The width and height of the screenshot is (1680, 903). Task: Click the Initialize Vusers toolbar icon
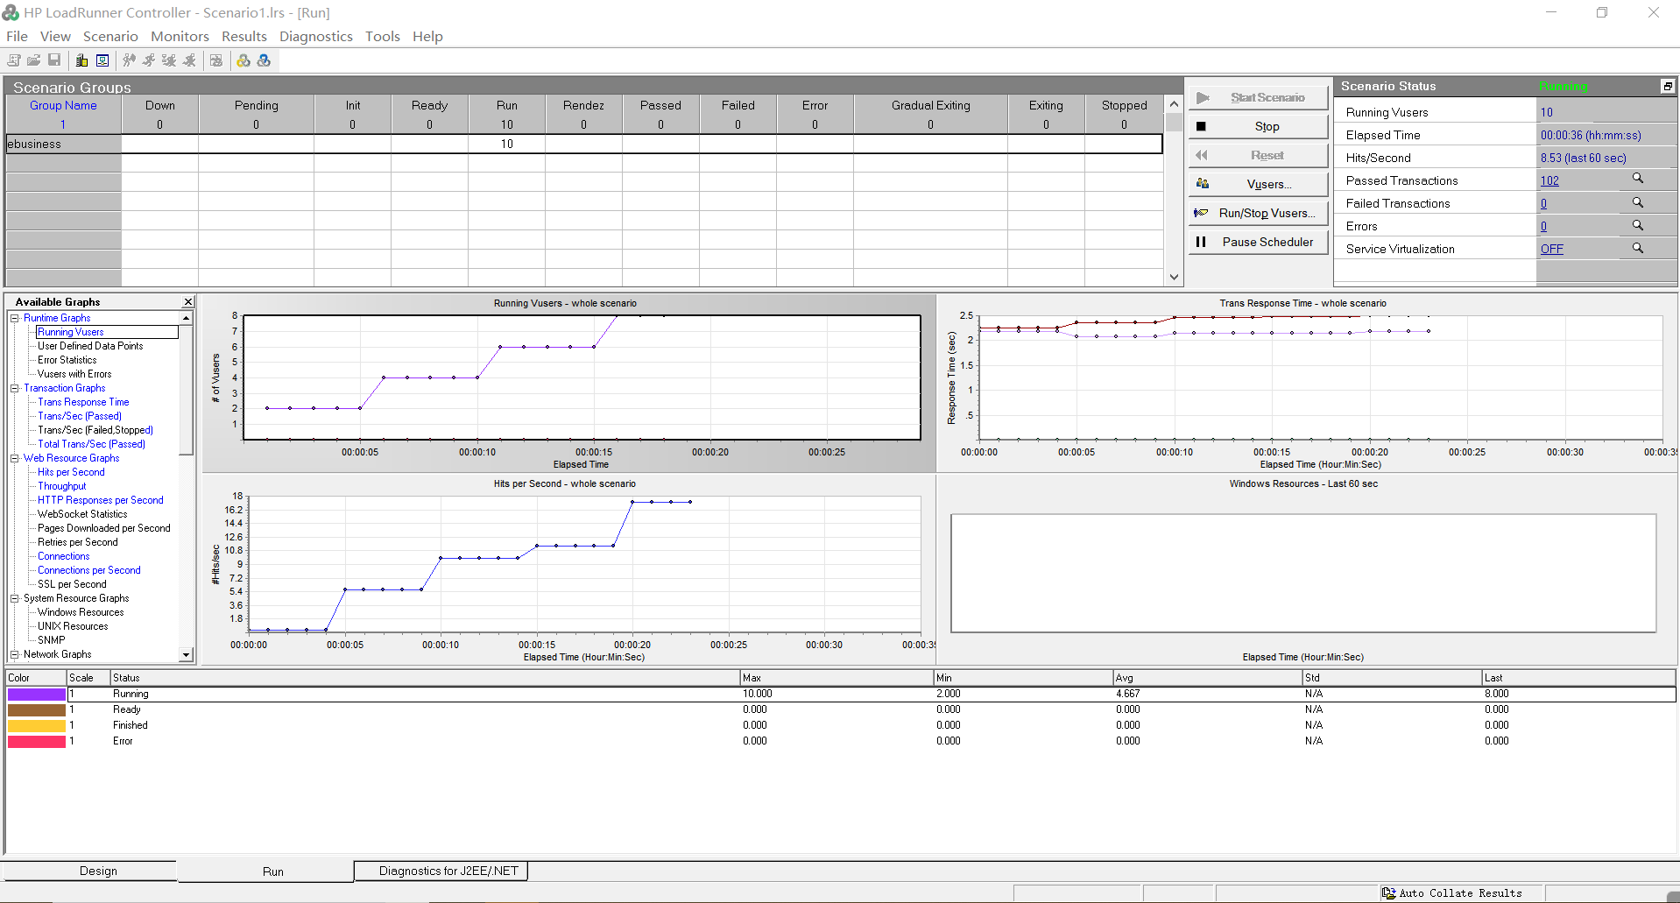pos(129,60)
